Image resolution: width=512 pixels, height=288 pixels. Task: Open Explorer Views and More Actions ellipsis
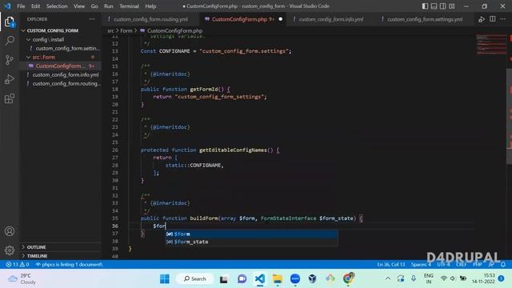coord(92,19)
